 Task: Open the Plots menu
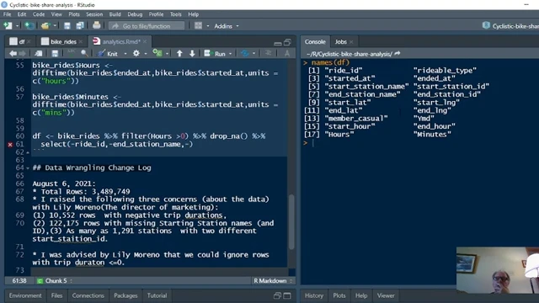coord(74,14)
